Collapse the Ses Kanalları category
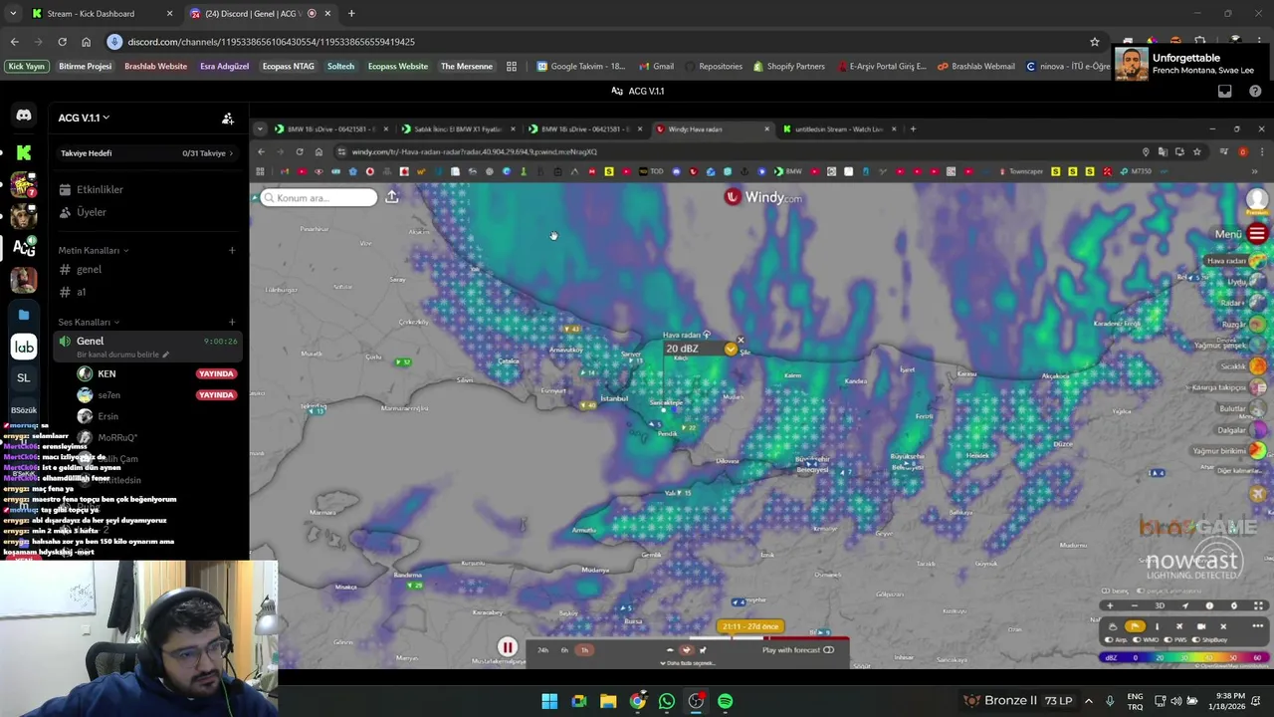Image resolution: width=1274 pixels, height=717 pixels. (89, 322)
